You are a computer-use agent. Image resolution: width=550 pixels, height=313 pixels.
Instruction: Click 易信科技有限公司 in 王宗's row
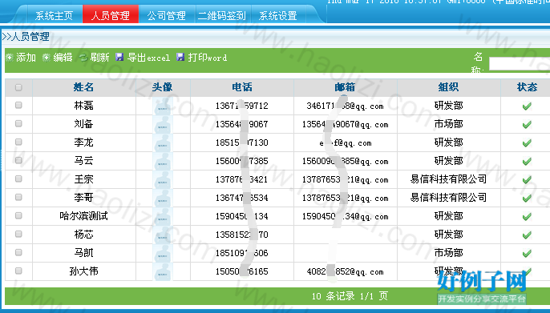coord(449,179)
